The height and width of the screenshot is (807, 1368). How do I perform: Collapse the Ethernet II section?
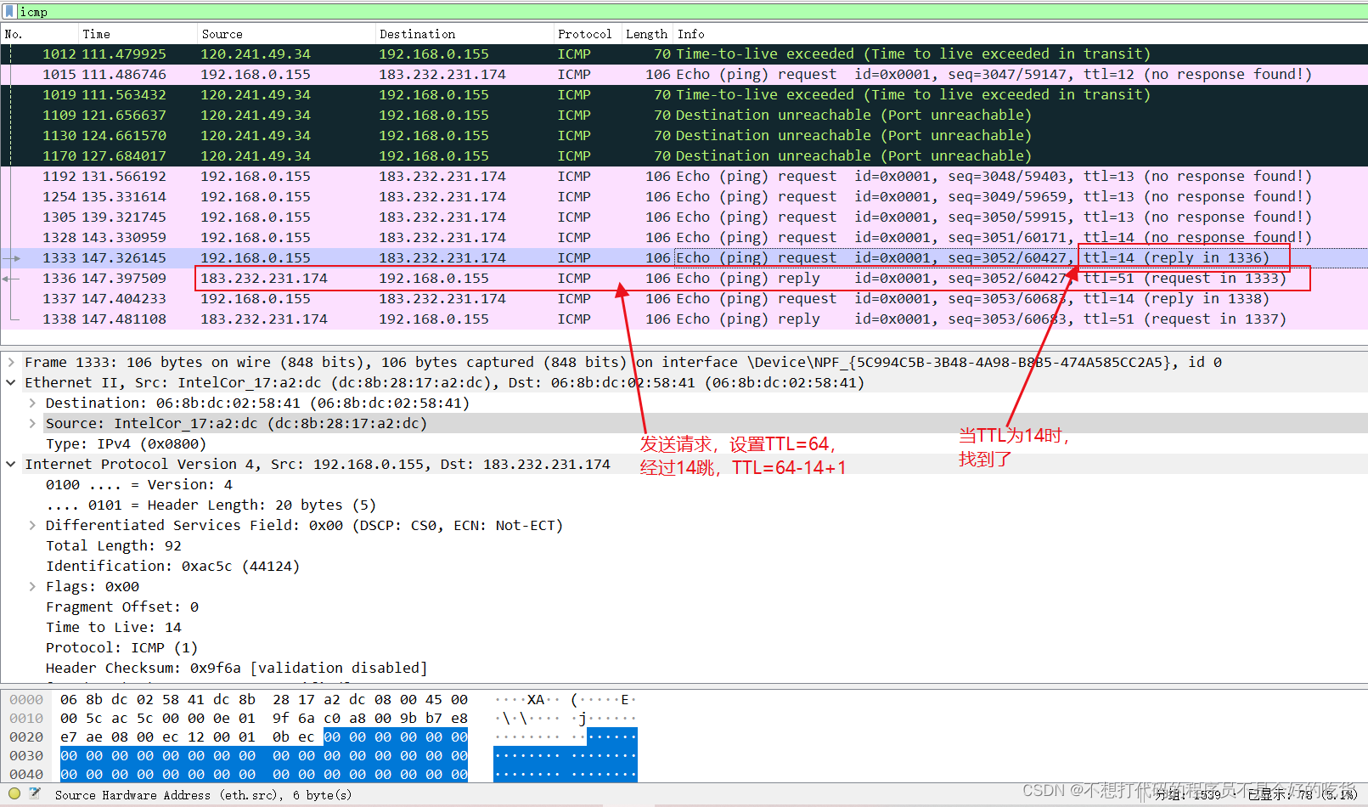point(11,382)
